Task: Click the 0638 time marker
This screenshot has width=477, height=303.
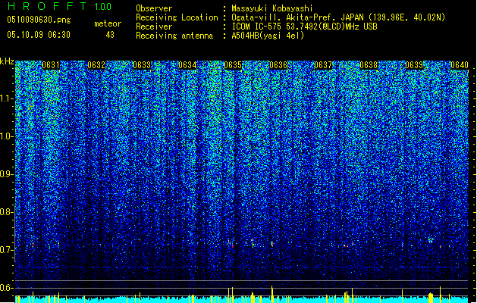Action: [x=369, y=65]
